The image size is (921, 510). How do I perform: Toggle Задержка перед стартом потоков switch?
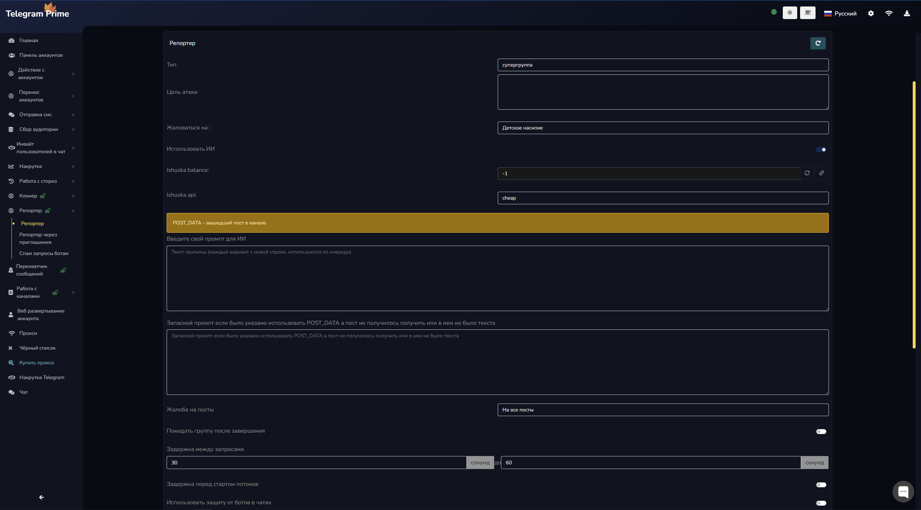(x=821, y=485)
